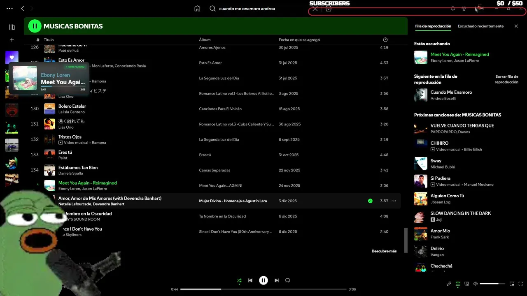Open artist Paté de Fuá

[69, 51]
